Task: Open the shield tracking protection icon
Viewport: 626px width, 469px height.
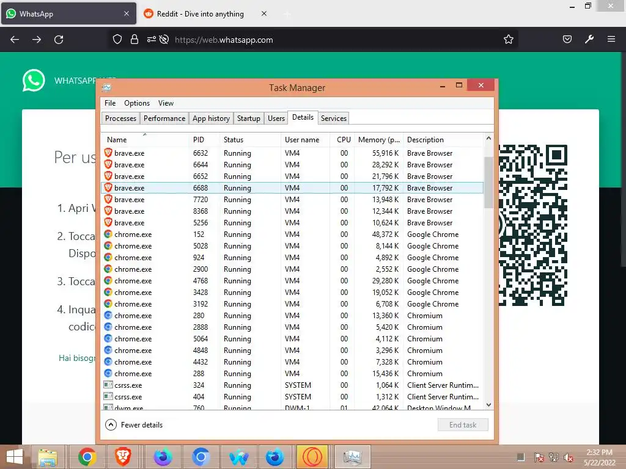Action: (x=117, y=40)
